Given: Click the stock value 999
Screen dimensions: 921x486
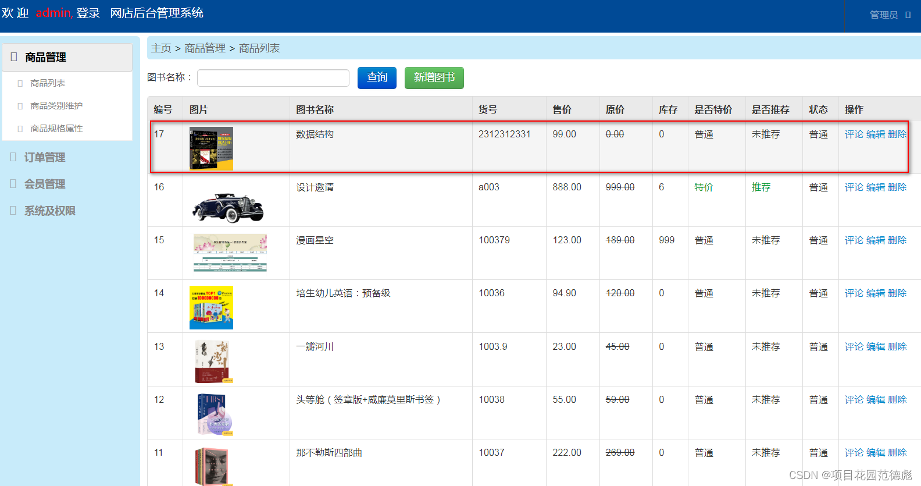Looking at the screenshot, I should pos(667,240).
